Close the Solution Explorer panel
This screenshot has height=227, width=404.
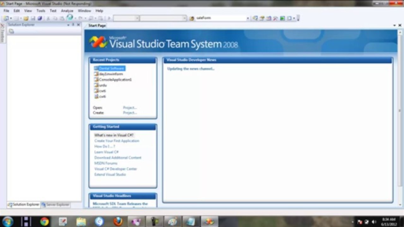(78, 25)
